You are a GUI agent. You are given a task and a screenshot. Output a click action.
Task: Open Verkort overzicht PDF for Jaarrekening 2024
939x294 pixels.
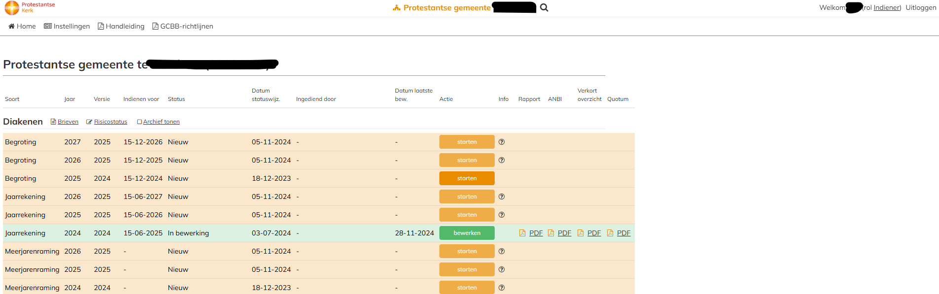pos(589,233)
